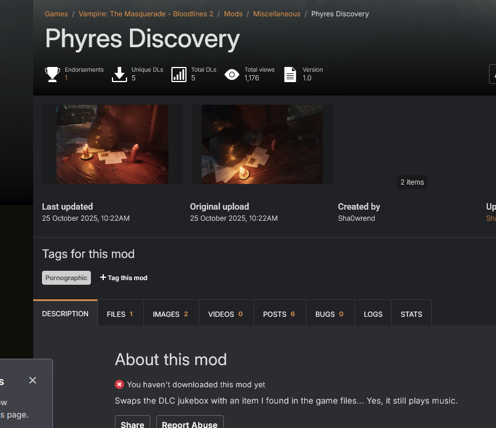Open the Mods breadcrumb link
The width and height of the screenshot is (496, 428).
click(233, 14)
